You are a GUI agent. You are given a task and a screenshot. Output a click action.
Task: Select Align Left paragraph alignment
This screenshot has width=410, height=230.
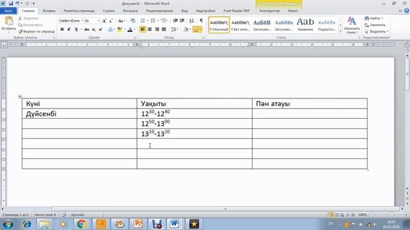tap(143, 29)
